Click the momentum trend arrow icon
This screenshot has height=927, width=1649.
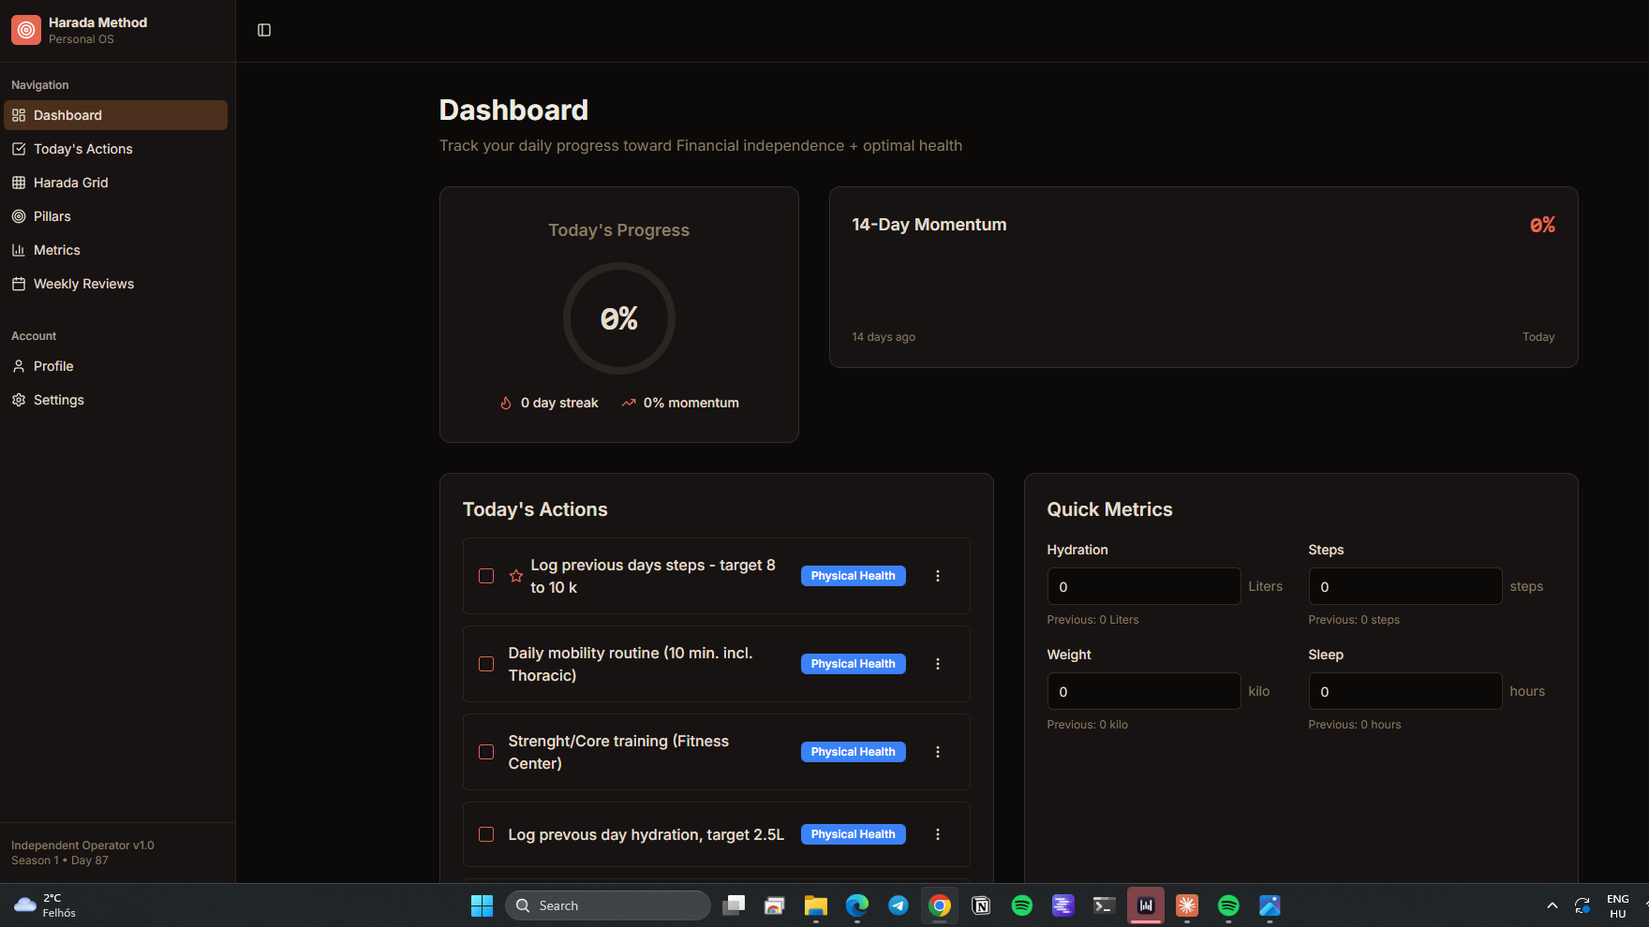(x=629, y=403)
